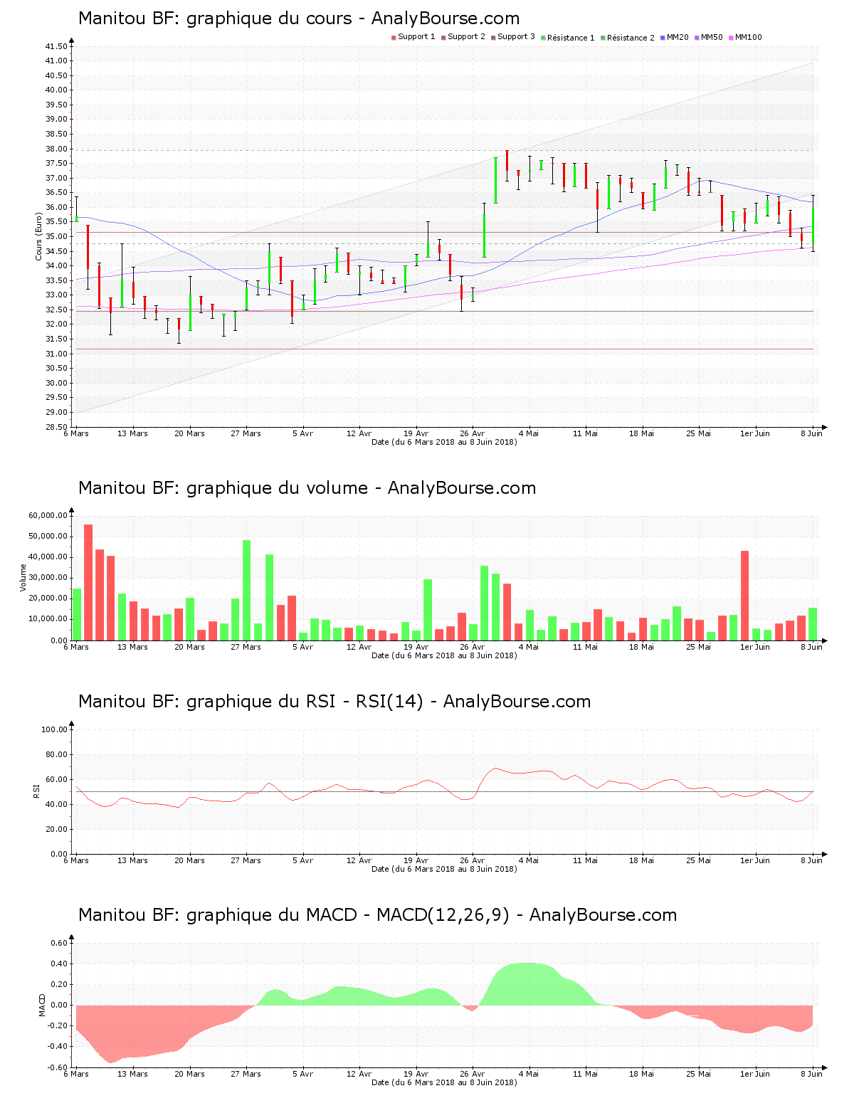Click the 0.60 MACD axis label
Screen dimensions: 854x1103
59,943
